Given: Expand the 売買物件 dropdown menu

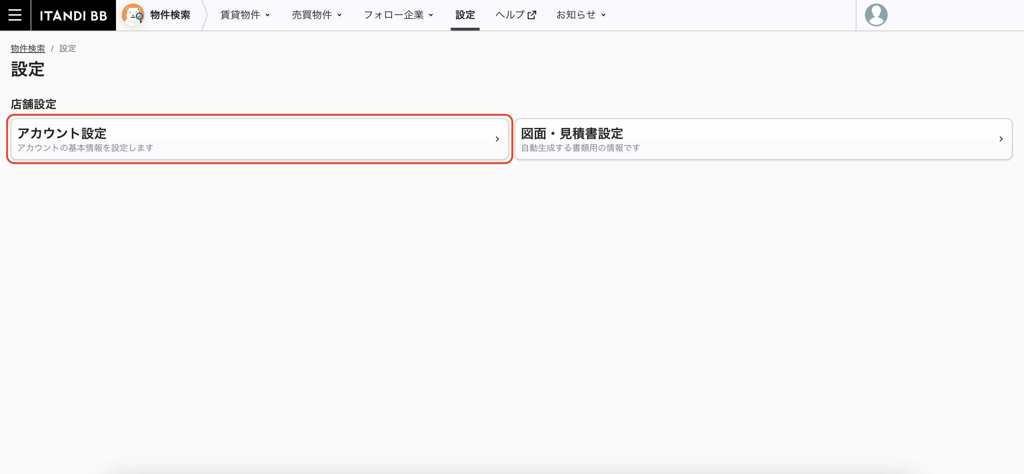Looking at the screenshot, I should 317,15.
